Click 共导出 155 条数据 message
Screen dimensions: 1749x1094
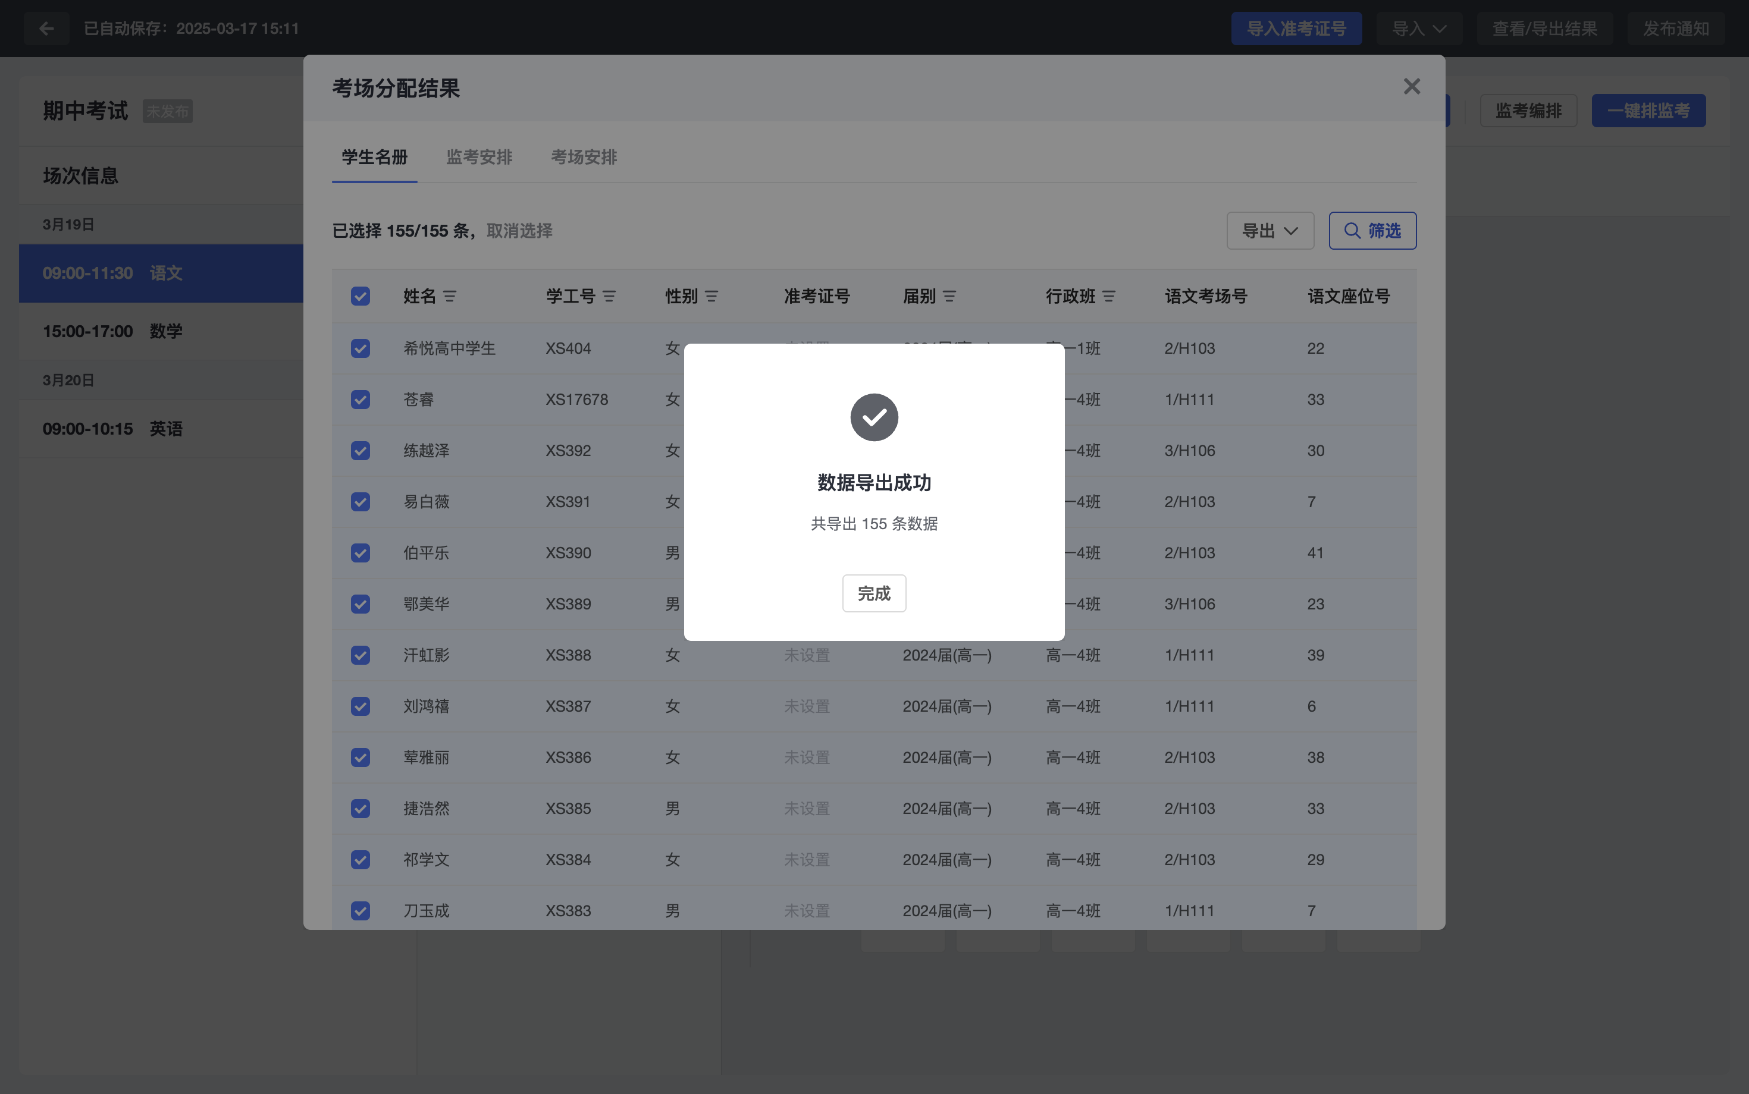[874, 523]
